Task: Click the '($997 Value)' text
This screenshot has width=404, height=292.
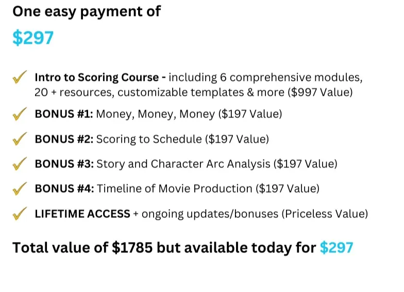Action: click(320, 93)
